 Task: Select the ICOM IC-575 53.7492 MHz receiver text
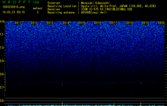pyautogui.click(x=106, y=9)
